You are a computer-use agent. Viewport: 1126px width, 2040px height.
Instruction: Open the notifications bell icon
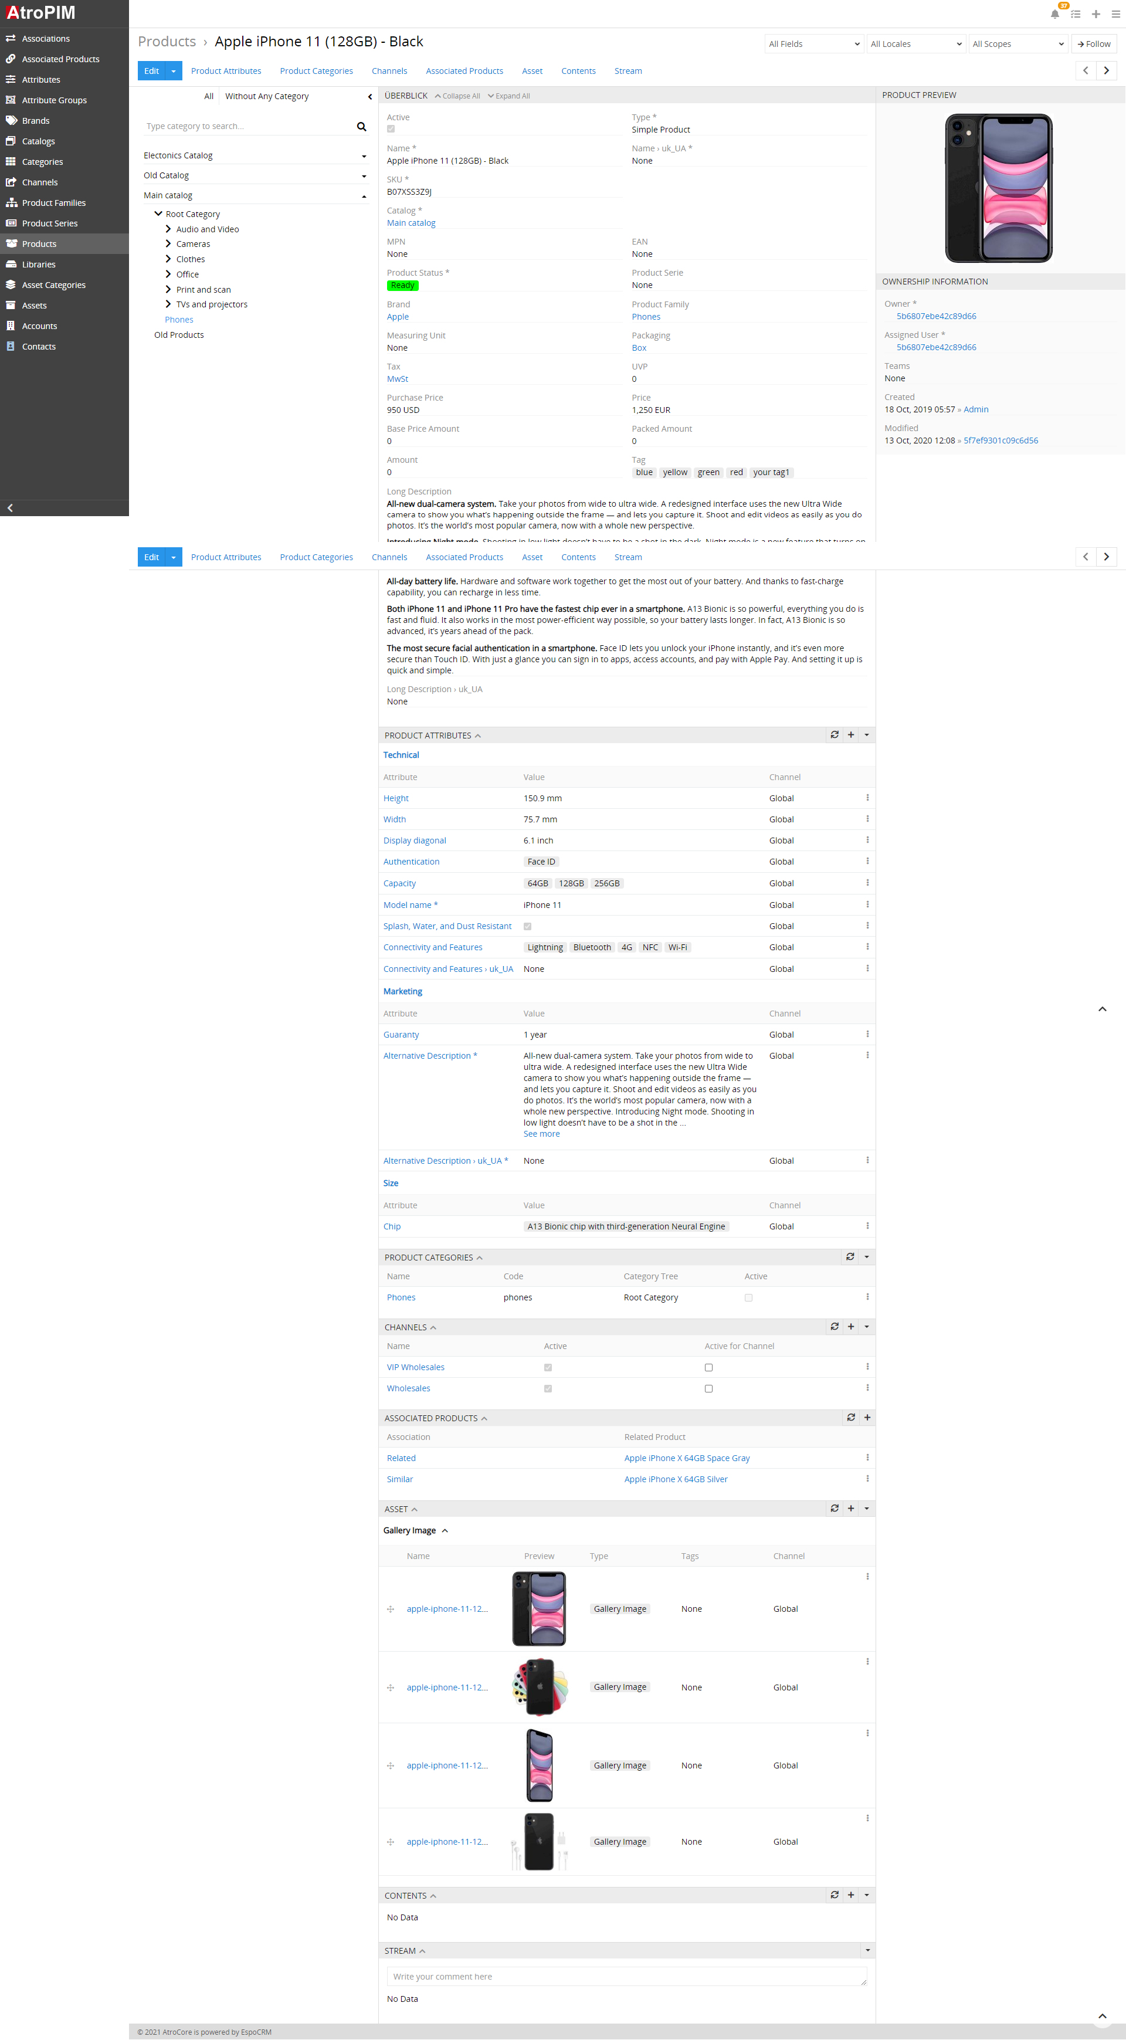(1054, 13)
